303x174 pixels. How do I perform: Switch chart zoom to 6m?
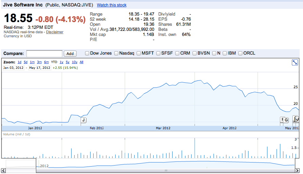click(46, 62)
